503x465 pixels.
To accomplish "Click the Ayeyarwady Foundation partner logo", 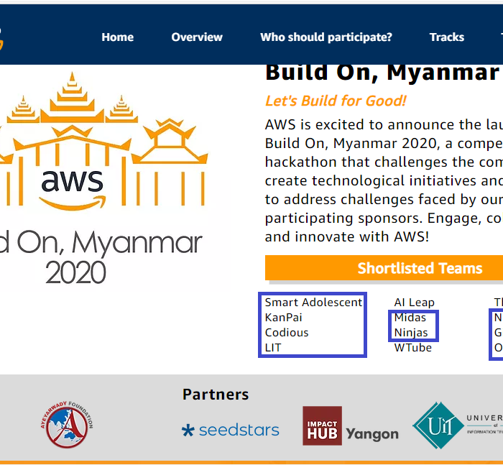I will pos(67,426).
